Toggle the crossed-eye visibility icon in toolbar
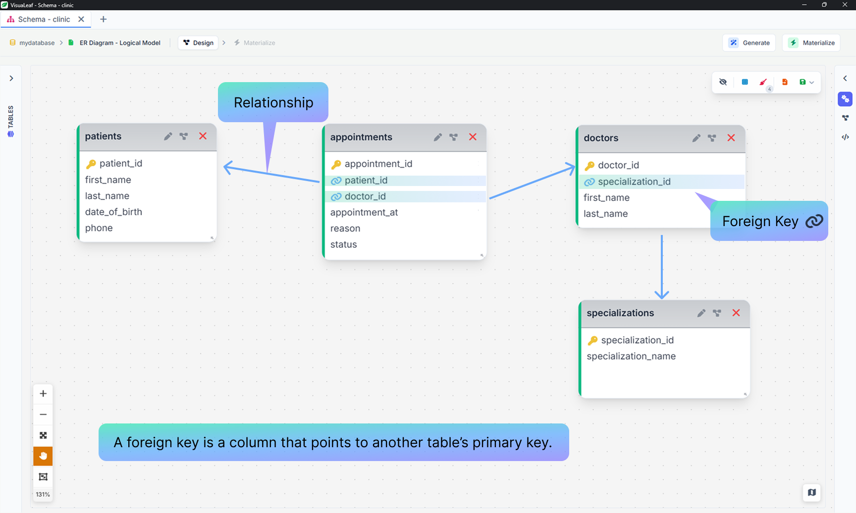 click(x=723, y=82)
